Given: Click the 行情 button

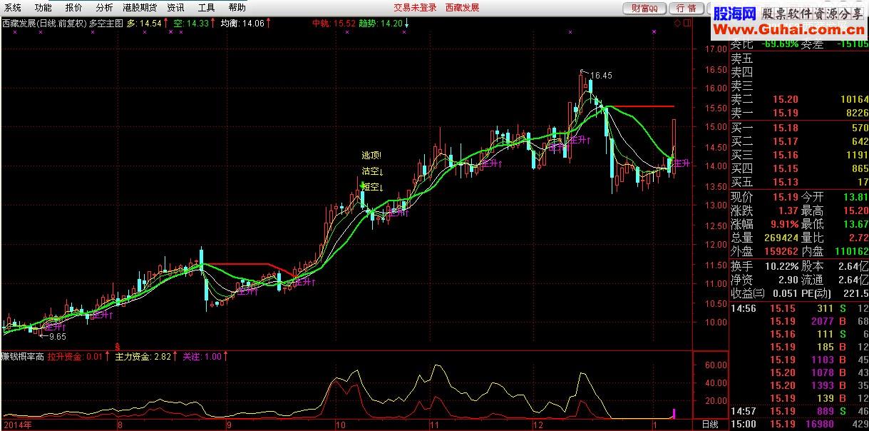Looking at the screenshot, I should tap(687, 8).
